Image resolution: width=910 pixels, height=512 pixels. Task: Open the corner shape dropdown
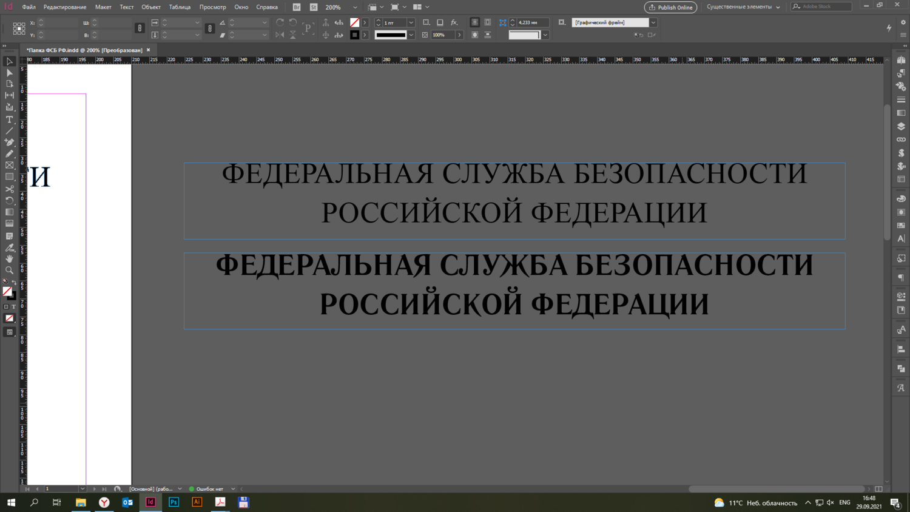(545, 35)
